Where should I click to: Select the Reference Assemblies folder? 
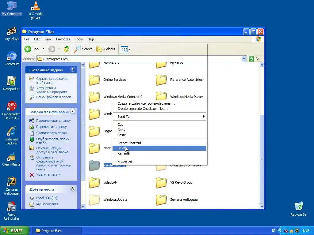179,80
